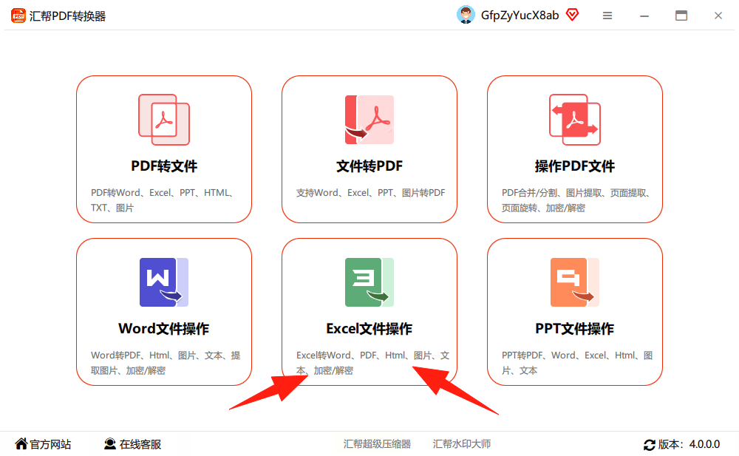The height and width of the screenshot is (456, 739).
Task: Open 在线客服 support link
Action: coord(132,444)
